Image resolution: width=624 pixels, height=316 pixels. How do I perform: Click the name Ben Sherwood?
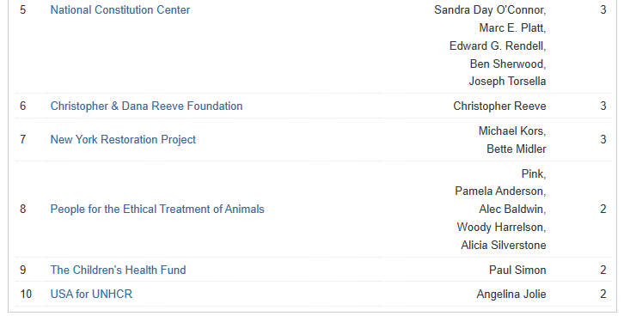[x=506, y=64]
